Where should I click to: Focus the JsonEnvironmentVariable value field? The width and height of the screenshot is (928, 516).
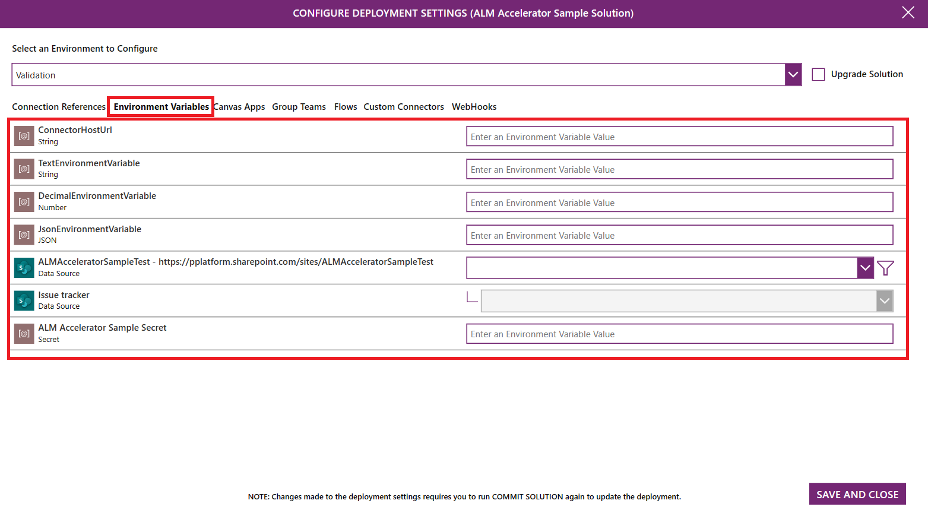pyautogui.click(x=680, y=235)
